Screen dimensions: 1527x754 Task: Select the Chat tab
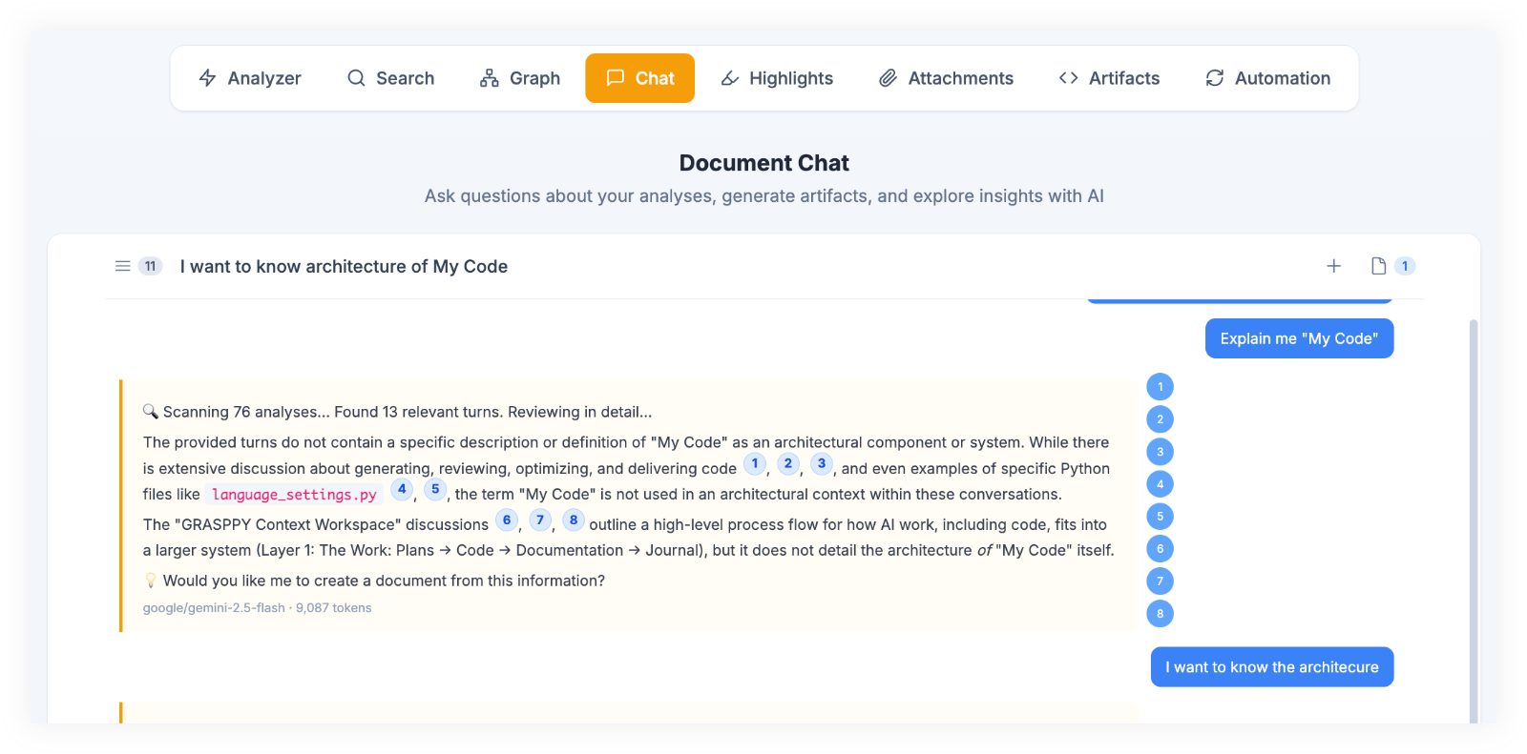639,78
